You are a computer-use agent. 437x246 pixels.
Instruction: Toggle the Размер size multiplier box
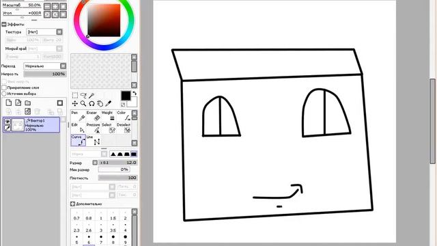pyautogui.click(x=95, y=163)
